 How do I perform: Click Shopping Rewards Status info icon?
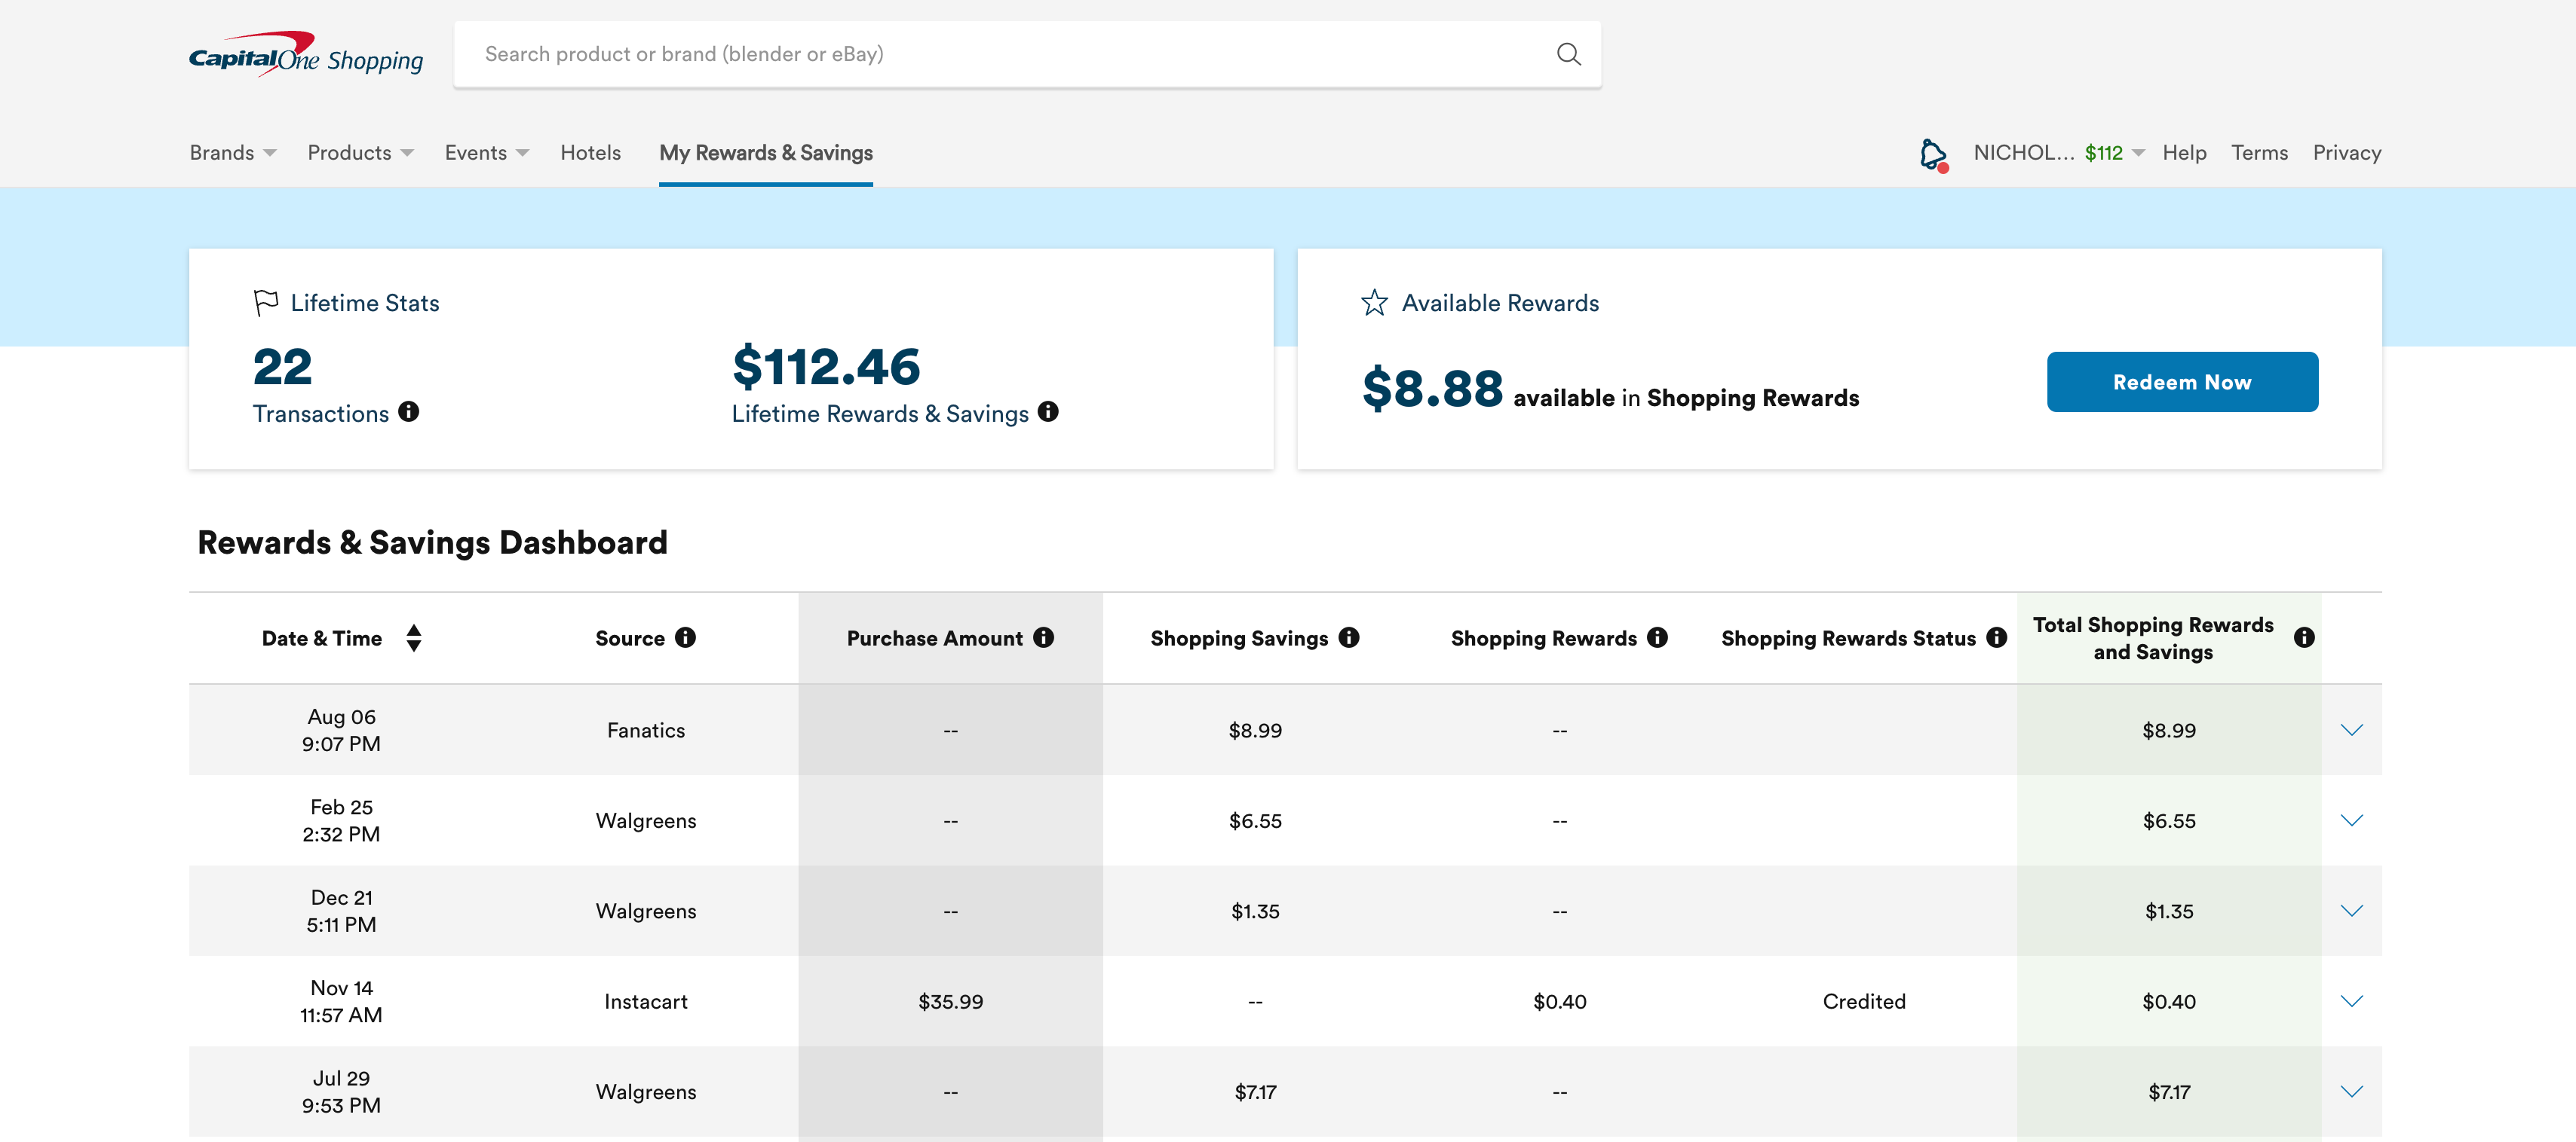click(1996, 637)
